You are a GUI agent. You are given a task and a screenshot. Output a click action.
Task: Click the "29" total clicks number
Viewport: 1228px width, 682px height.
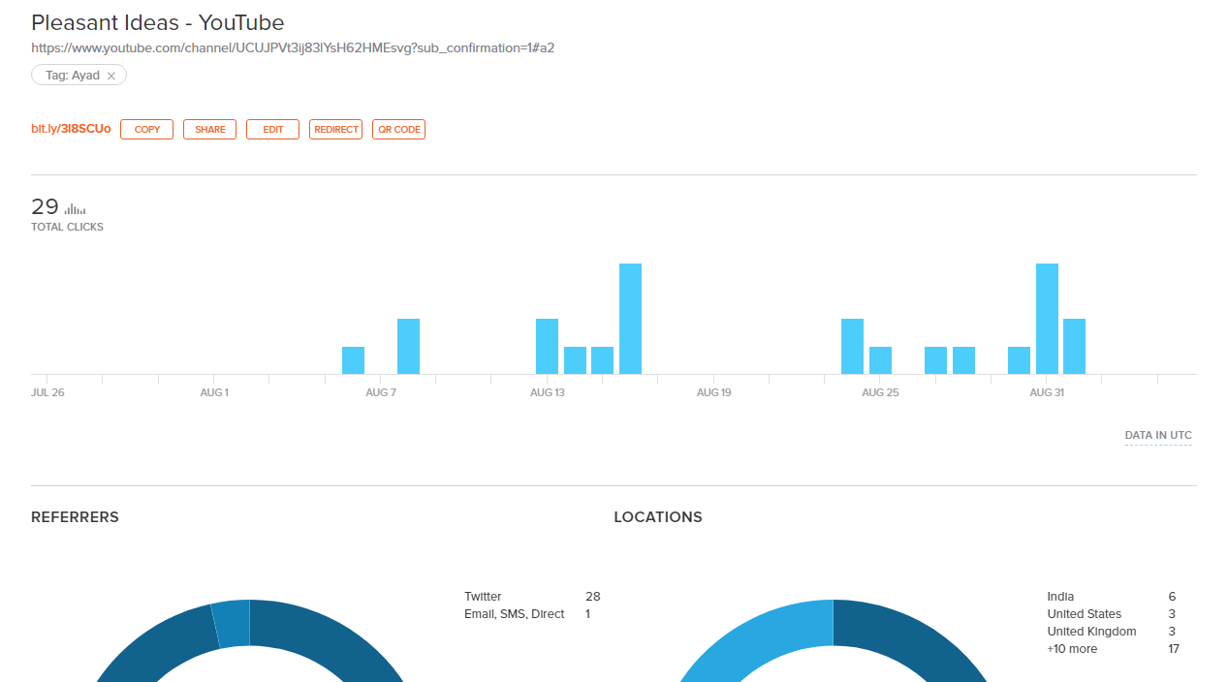coord(45,206)
